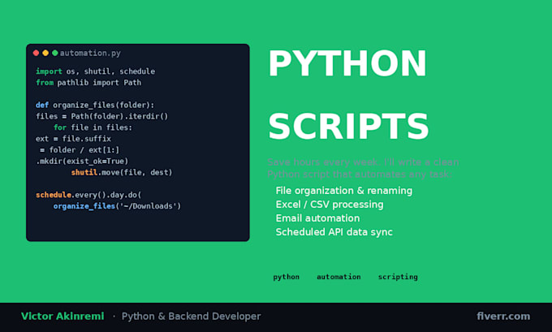The width and height of the screenshot is (552, 332).
Task: Click 'from pathlib import Path' line
Action: (88, 83)
